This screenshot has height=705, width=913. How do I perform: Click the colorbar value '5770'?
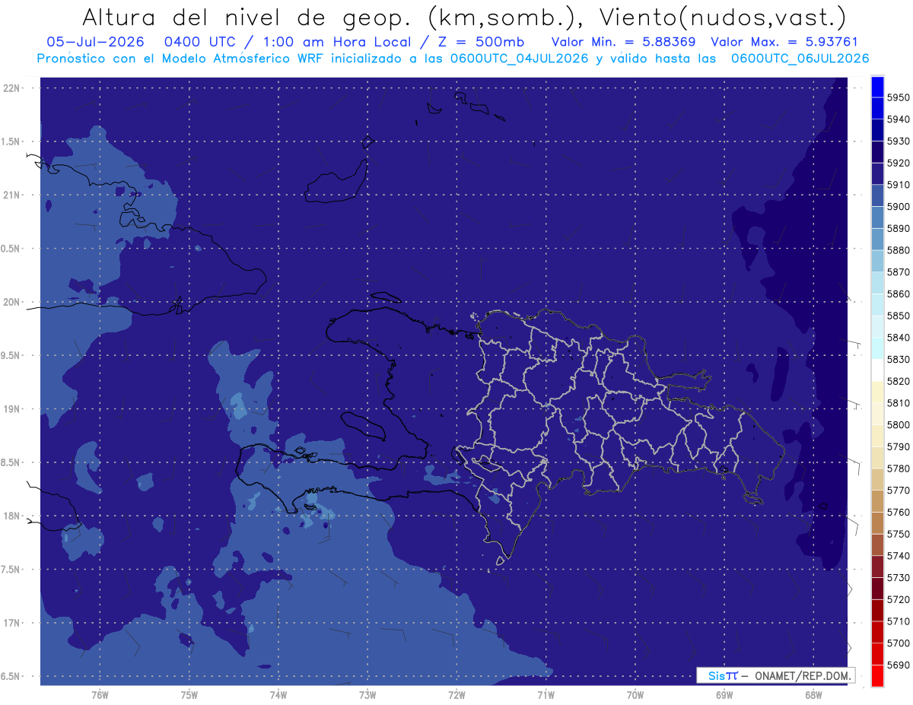coord(898,491)
